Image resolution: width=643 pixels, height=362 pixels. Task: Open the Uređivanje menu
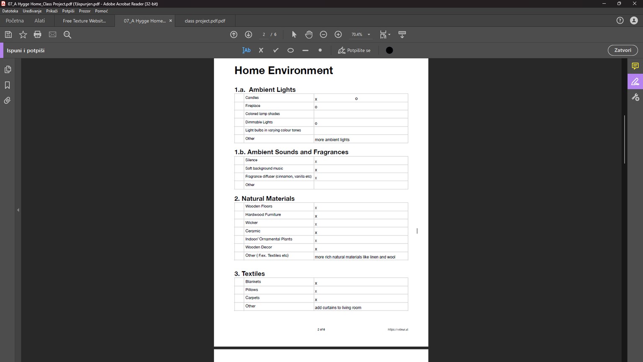pos(32,11)
